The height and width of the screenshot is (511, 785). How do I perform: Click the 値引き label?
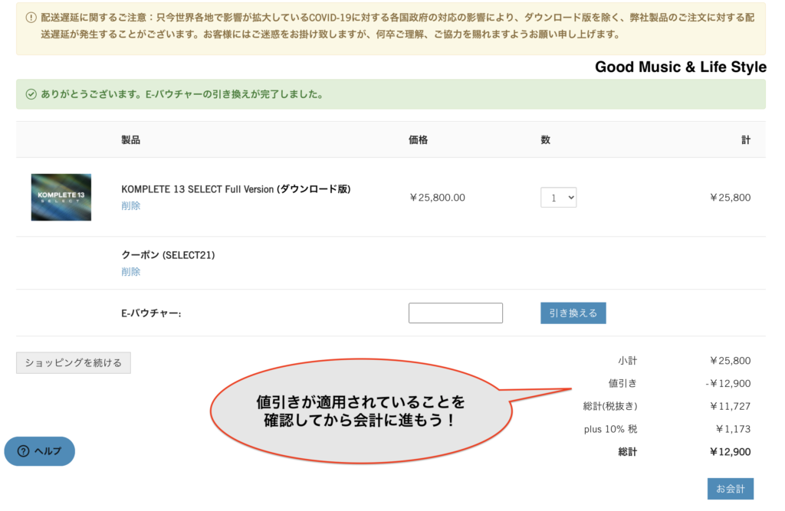tap(622, 383)
